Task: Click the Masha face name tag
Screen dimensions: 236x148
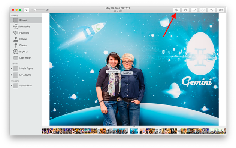Action: point(127,73)
